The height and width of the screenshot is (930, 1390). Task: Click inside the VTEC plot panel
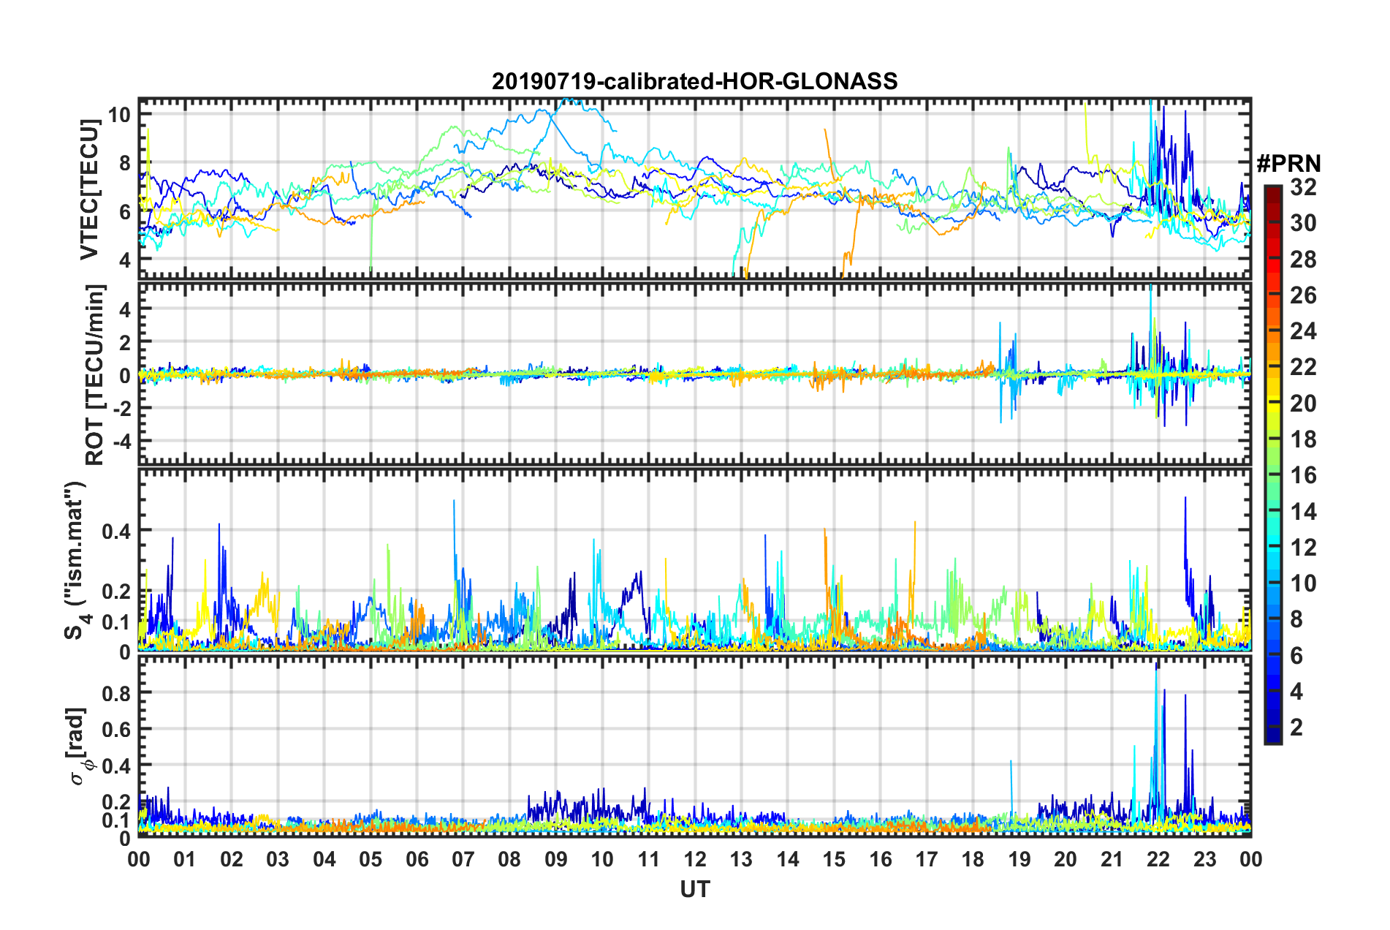pos(695,188)
